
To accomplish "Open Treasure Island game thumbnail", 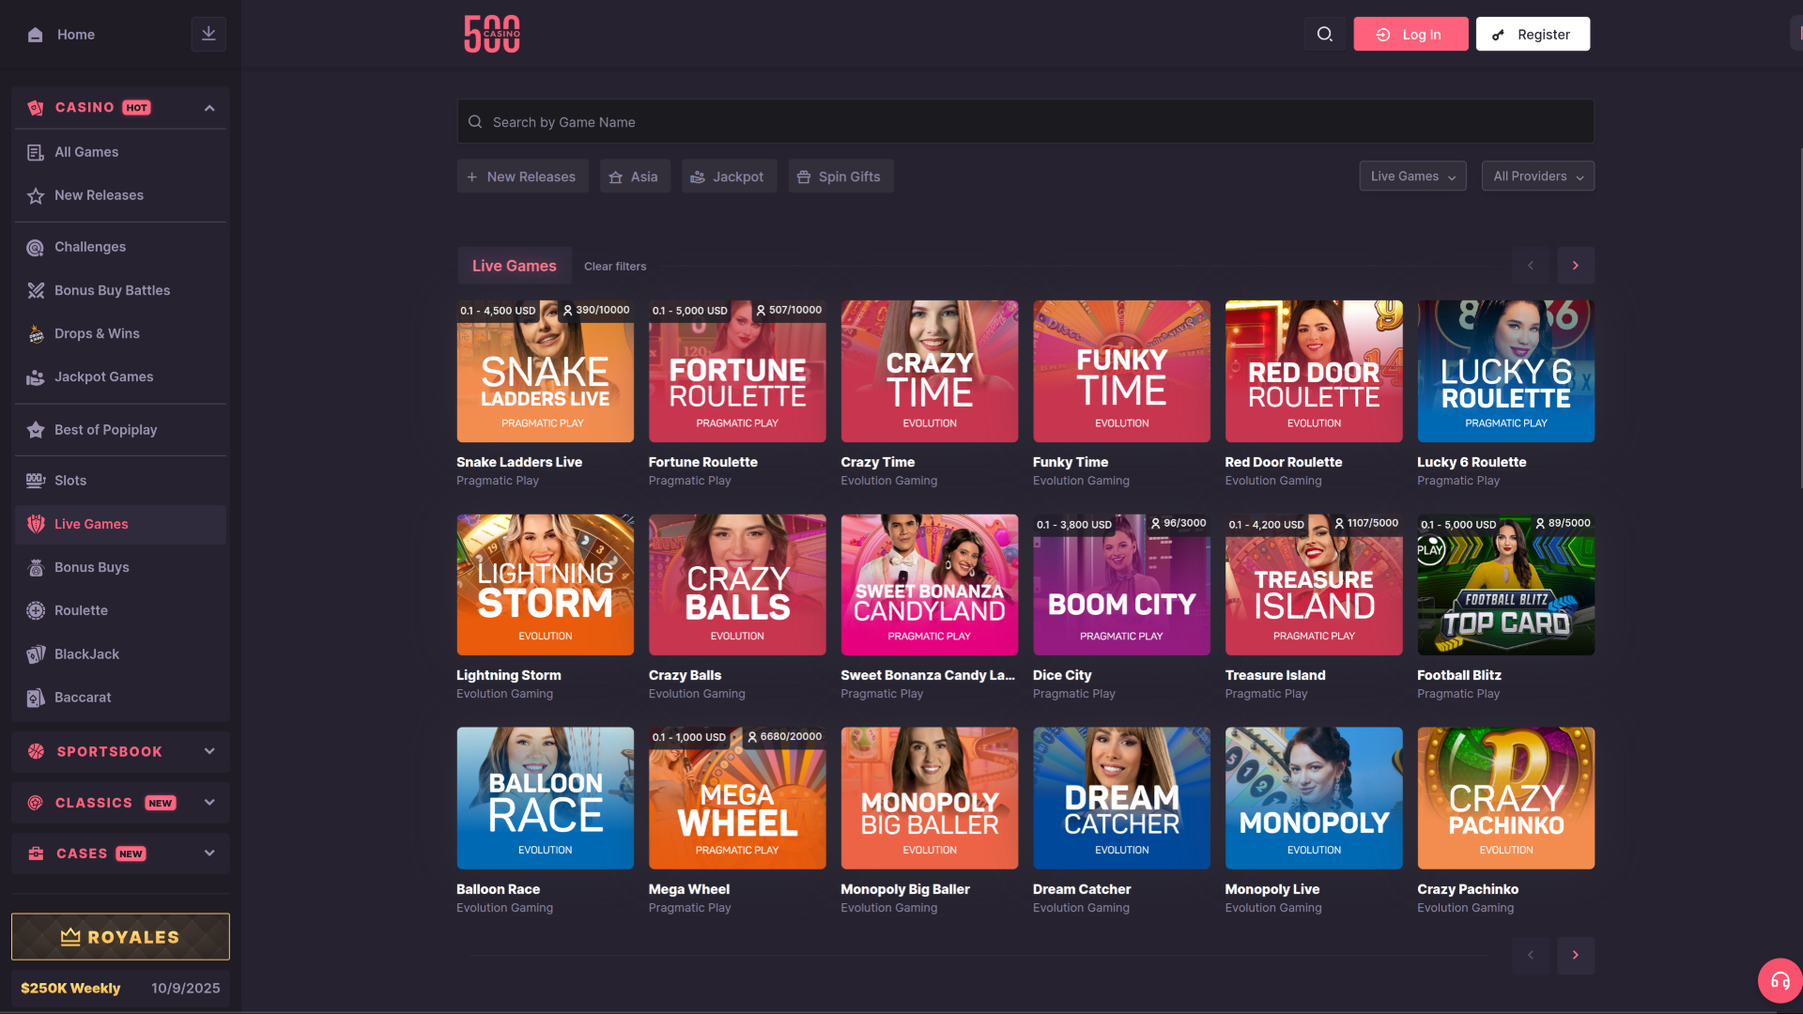I will tap(1314, 584).
